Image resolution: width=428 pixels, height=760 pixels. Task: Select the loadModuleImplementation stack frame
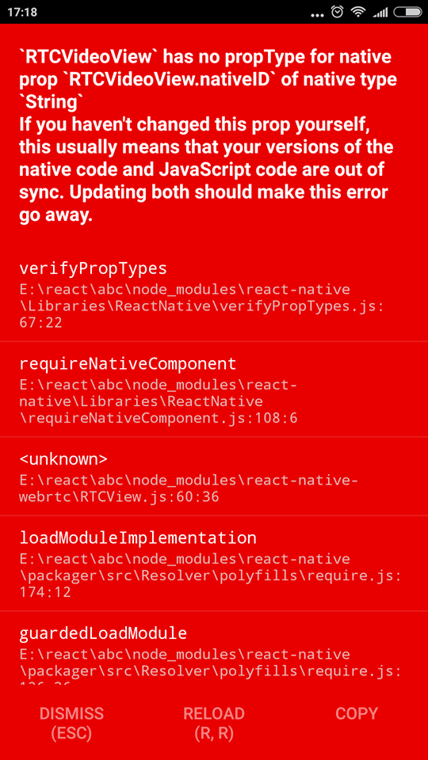(x=214, y=564)
